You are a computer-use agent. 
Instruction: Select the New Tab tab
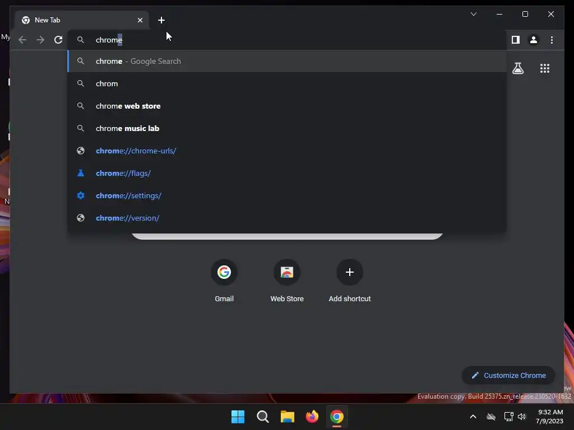tap(82, 20)
